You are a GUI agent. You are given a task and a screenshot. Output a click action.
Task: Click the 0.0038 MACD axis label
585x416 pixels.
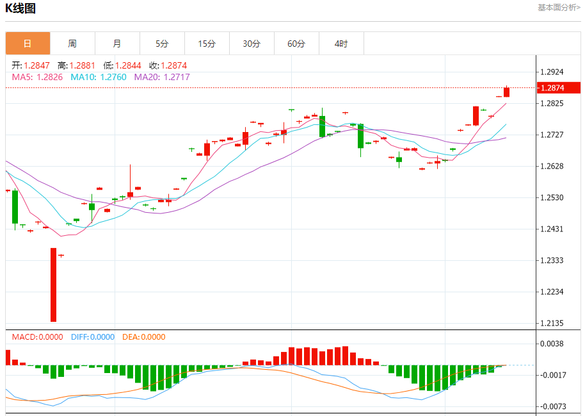point(552,344)
